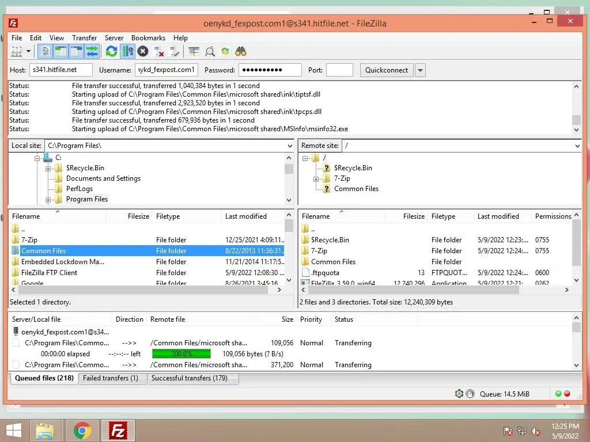Click the local file list horizontal scrollbar
The width and height of the screenshot is (590, 442).
tap(143, 290)
